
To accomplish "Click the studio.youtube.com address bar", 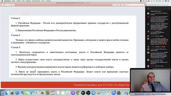I will [158, 5].
